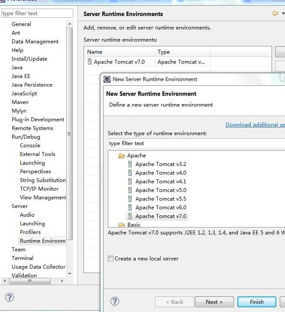Select Java Persistence preferences
This screenshot has width=285, height=312.
pos(32,85)
